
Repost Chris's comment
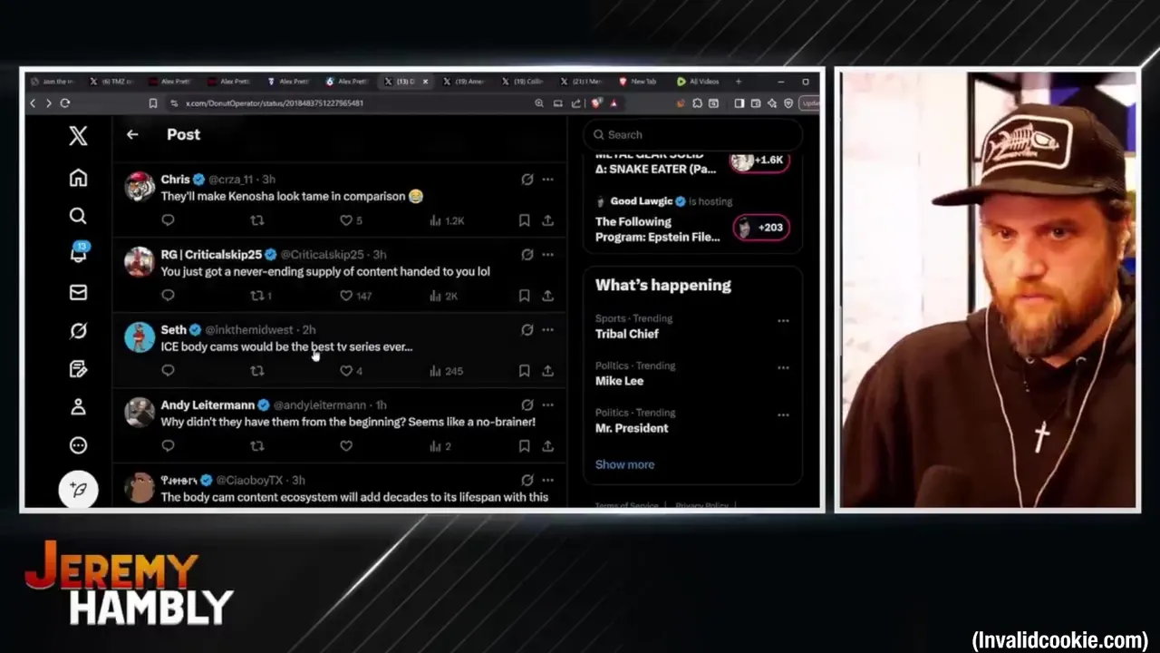[257, 220]
